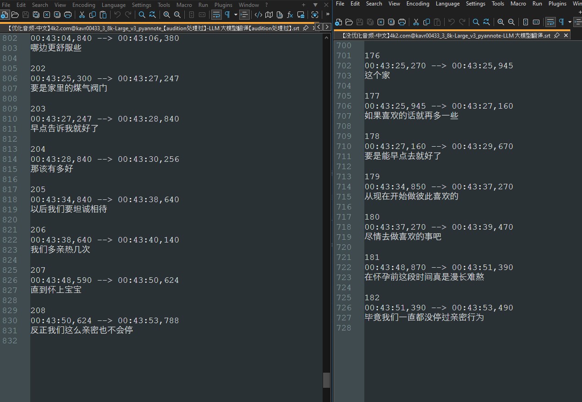Open Document List icon in left window
Image resolution: width=582 pixels, height=402 pixels.
click(280, 15)
